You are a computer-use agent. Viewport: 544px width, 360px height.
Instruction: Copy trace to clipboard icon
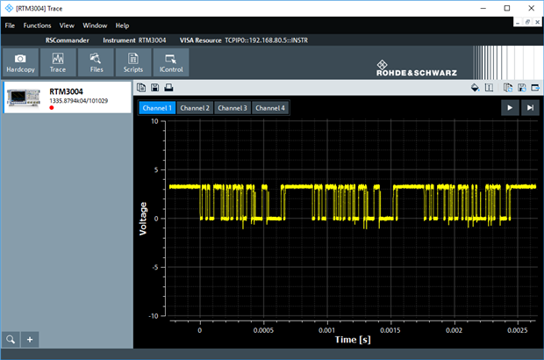pos(141,88)
